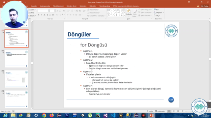Open Metni Hizala dropdown

(x=94, y=13)
